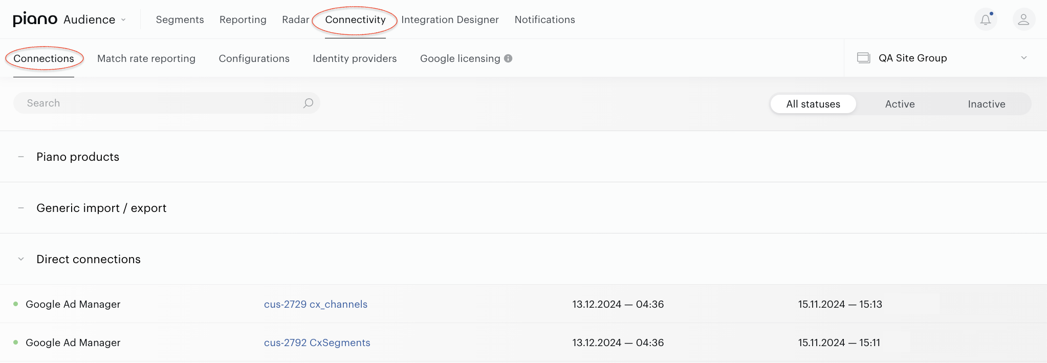Open the Audience product dropdown
Viewport: 1047px width, 363px height.
click(95, 19)
